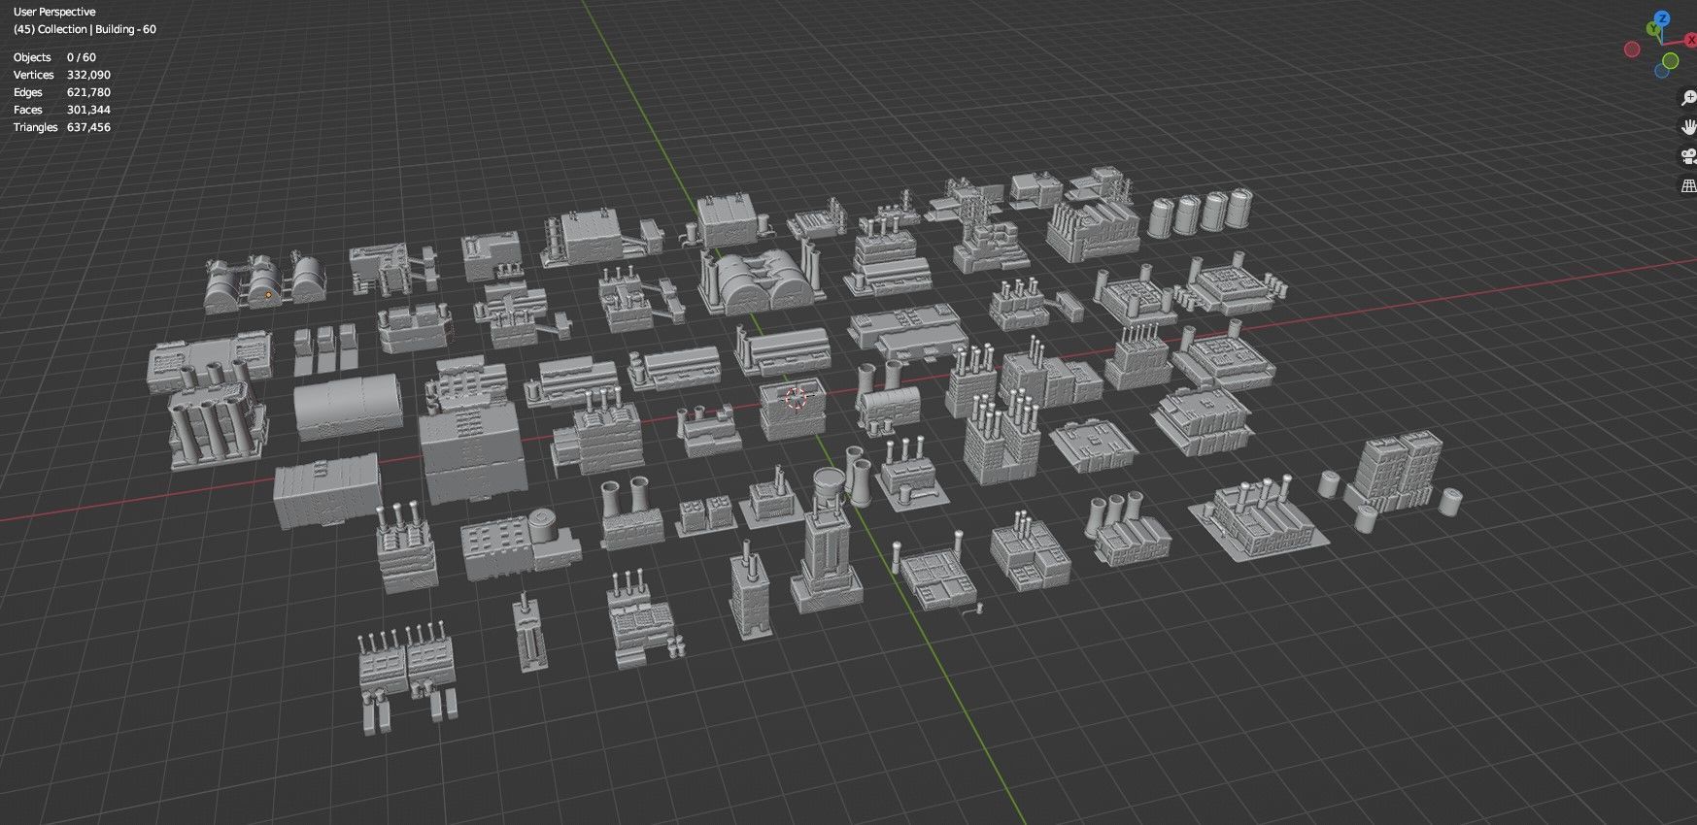Click the Objects '0 / 60' statistic

pos(82,57)
